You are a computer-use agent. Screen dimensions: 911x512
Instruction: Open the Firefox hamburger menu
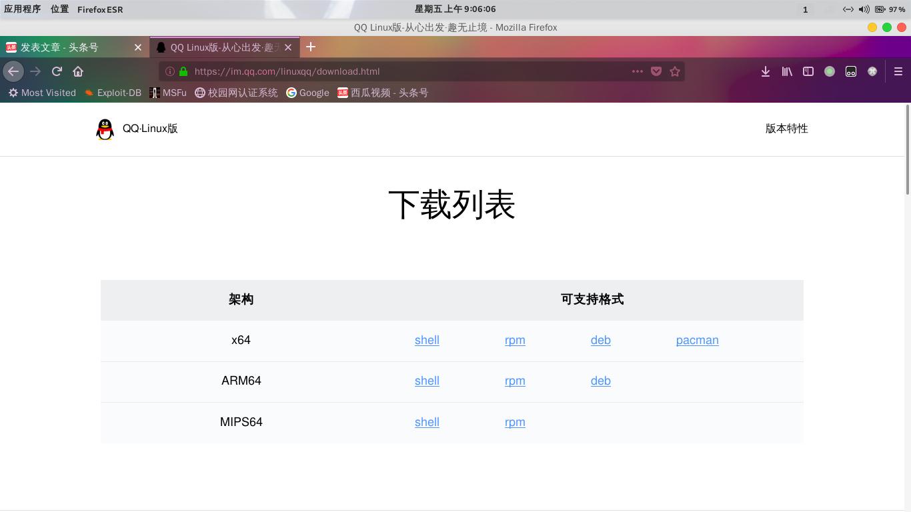click(x=898, y=71)
